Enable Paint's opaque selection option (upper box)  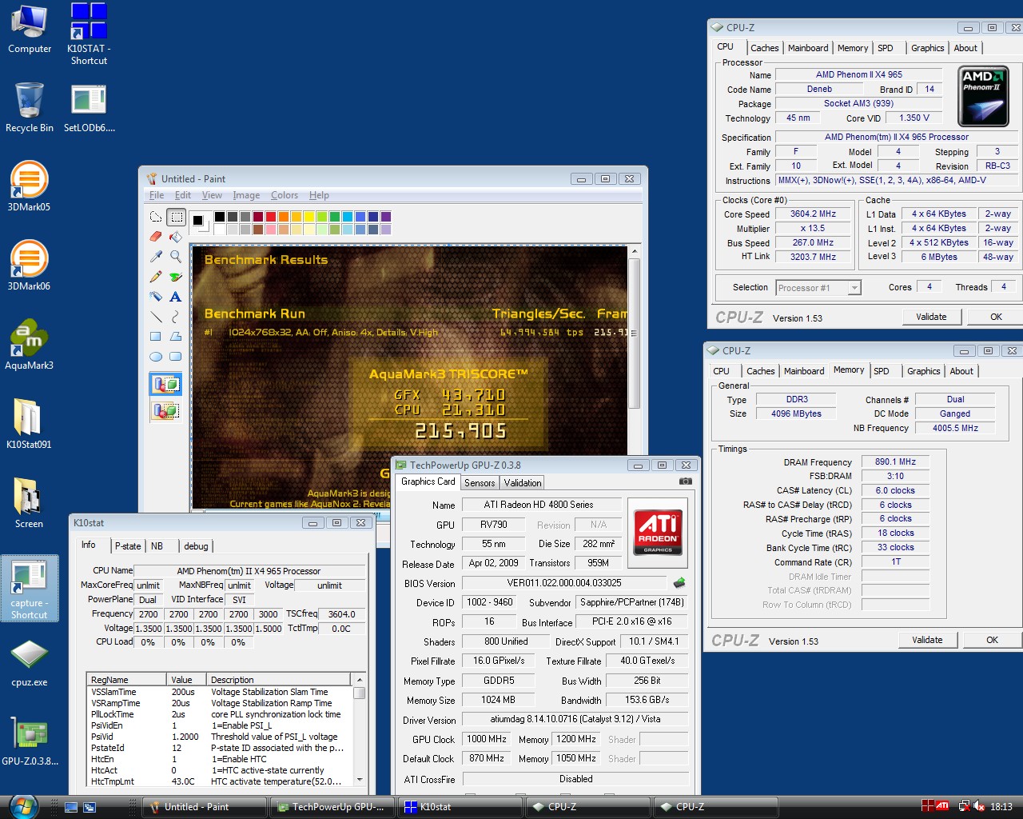click(x=165, y=385)
